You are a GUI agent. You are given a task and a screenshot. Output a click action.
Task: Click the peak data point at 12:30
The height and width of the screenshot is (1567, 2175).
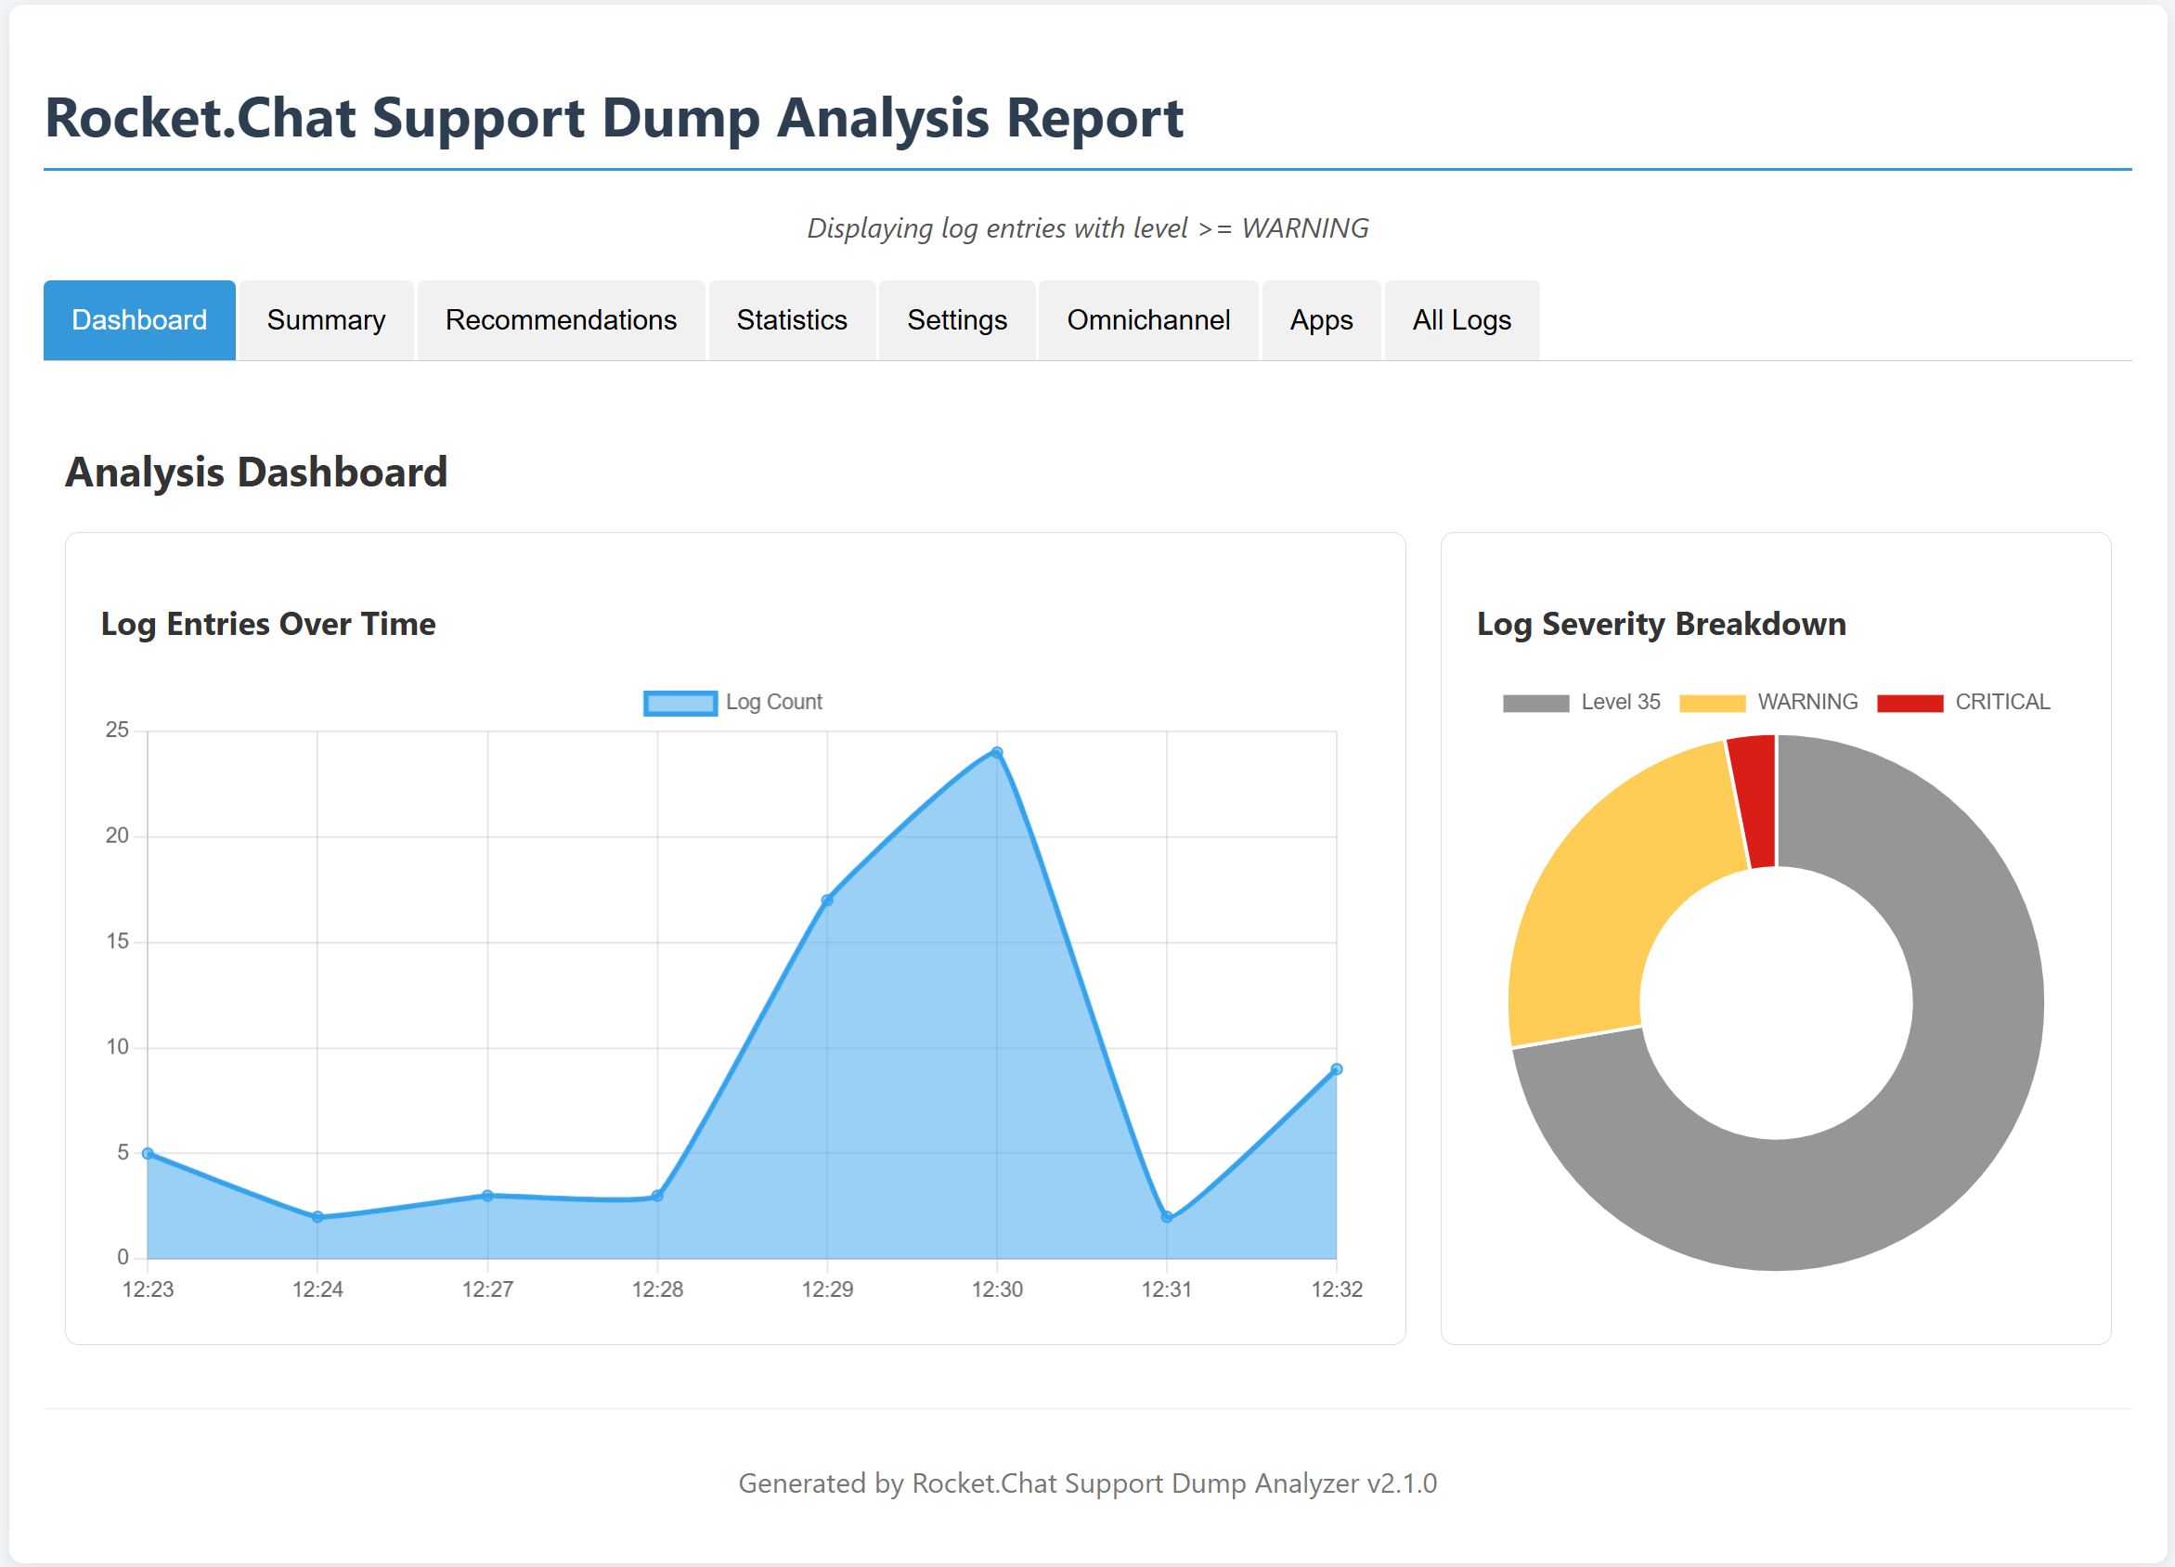[x=997, y=753]
